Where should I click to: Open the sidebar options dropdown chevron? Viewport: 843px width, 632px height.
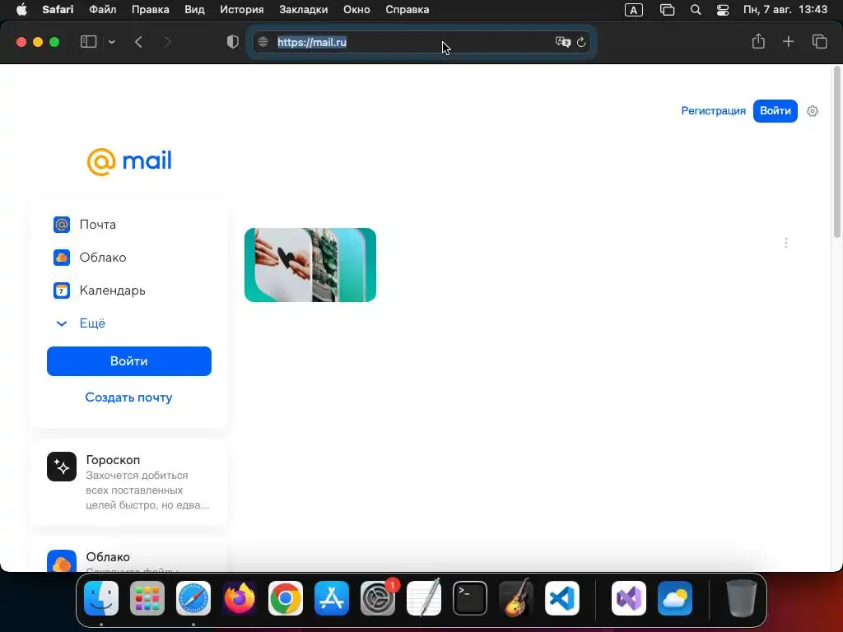pyautogui.click(x=111, y=42)
